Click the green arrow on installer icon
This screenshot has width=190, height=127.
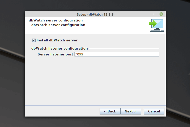coord(153,24)
